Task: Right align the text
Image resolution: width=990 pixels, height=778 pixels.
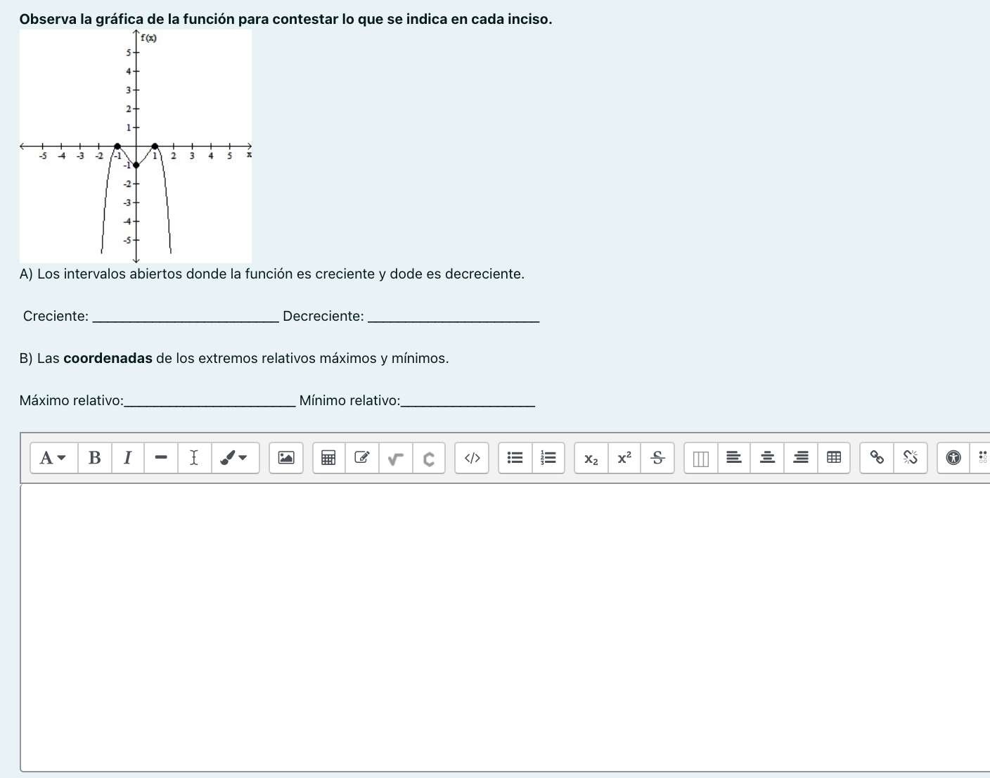Action: 800,458
